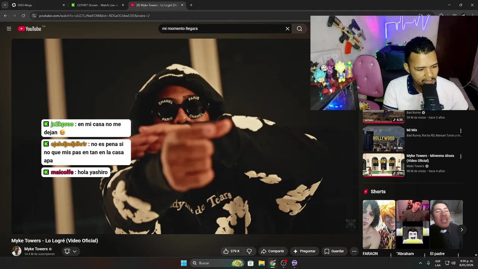
Task: Like the video with 379 K button
Action: (x=232, y=251)
